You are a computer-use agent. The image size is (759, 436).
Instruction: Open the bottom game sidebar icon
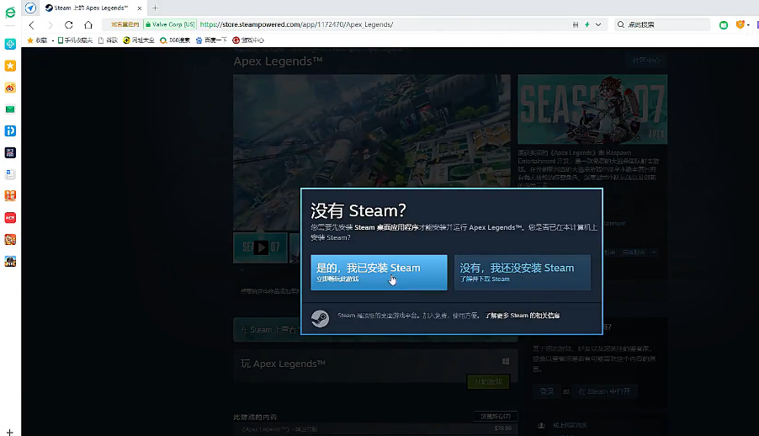10,261
